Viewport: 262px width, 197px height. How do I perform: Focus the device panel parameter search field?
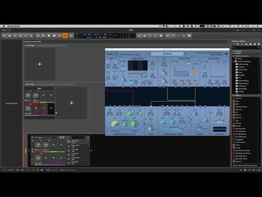tap(78, 137)
